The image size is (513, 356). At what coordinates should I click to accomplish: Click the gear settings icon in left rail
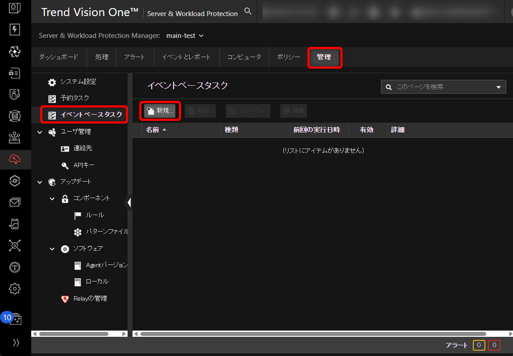point(15,289)
